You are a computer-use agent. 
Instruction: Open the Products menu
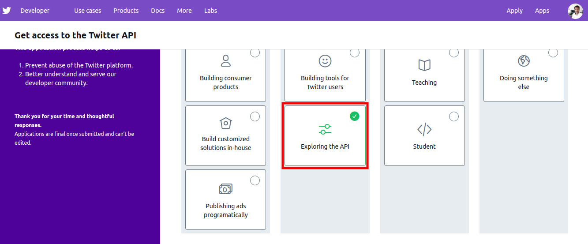(126, 11)
